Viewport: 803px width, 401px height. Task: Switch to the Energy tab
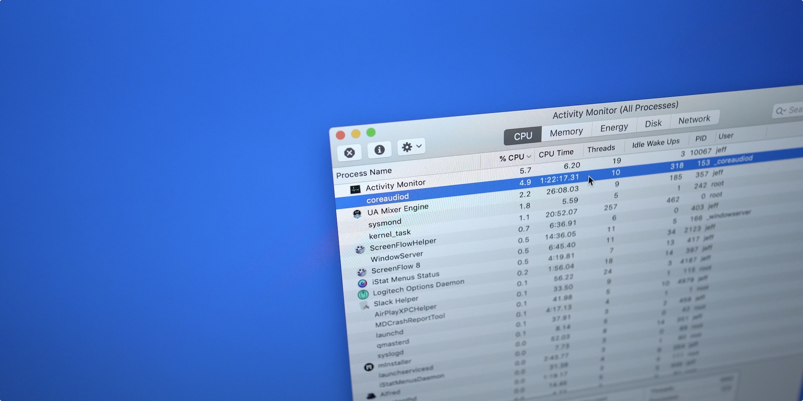click(x=614, y=128)
